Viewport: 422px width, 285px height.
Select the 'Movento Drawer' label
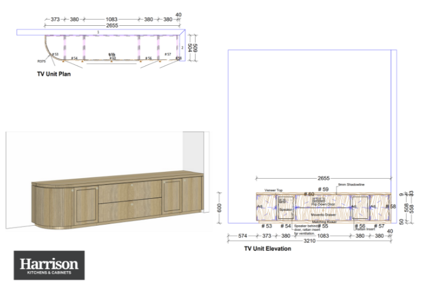click(323, 215)
